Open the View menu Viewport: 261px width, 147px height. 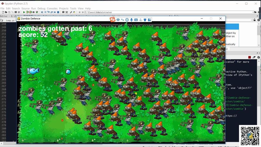80,8
